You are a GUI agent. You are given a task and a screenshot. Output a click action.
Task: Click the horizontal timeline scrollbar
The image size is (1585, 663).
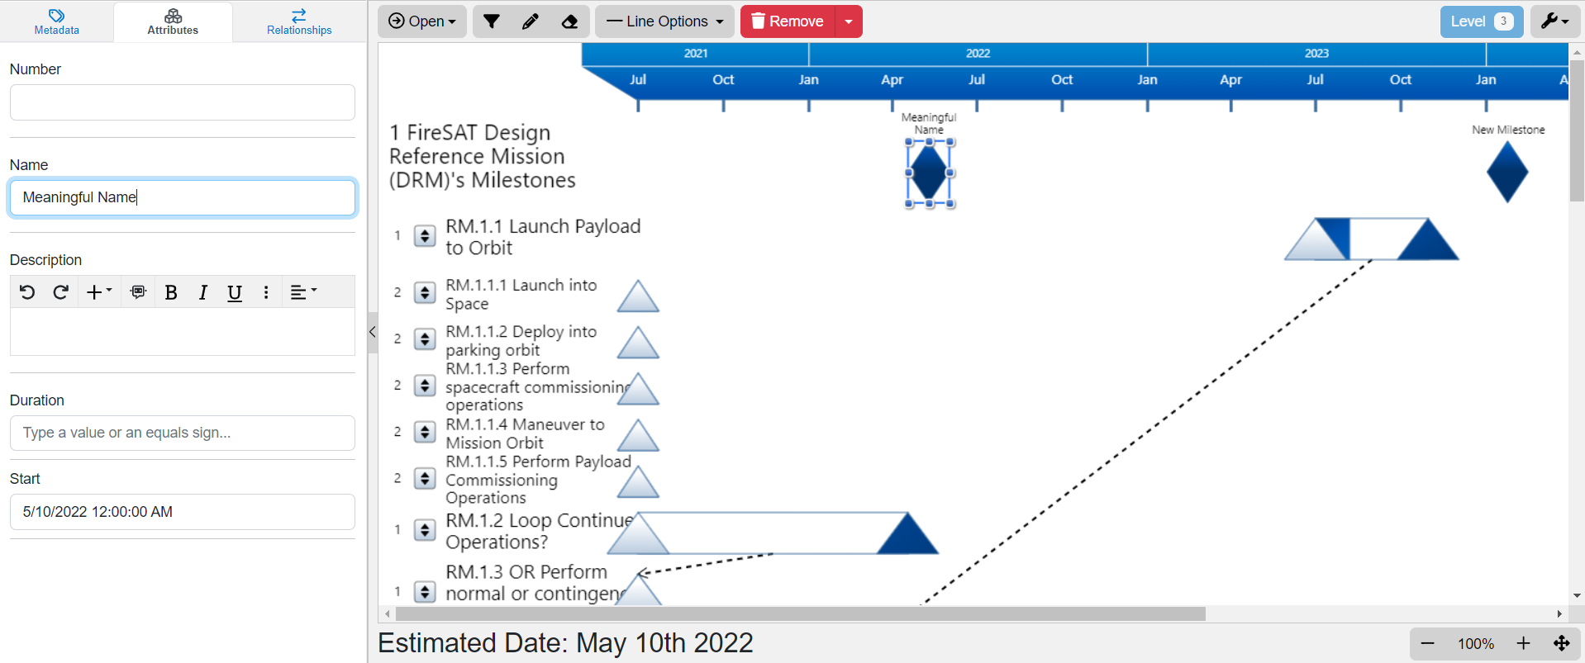pos(801,614)
